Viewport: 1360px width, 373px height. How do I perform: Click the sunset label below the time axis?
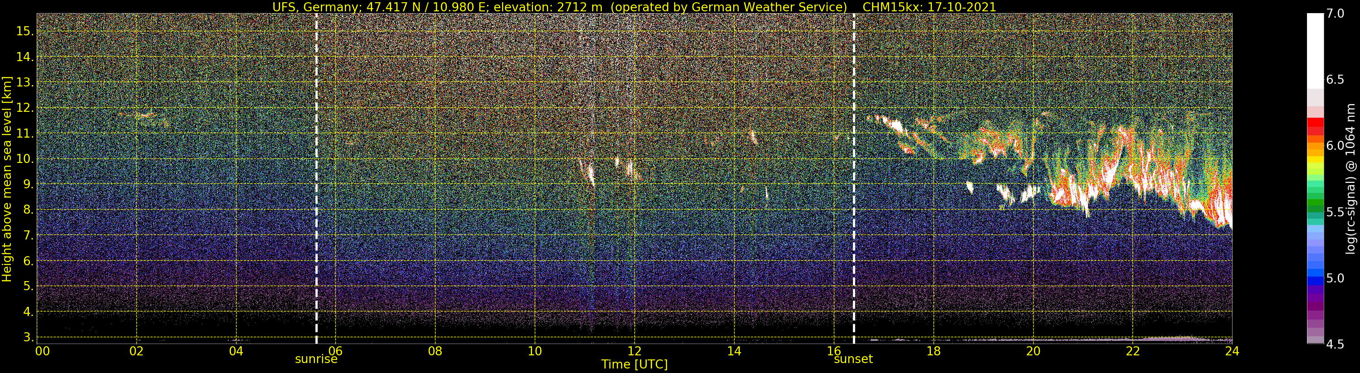[x=853, y=359]
